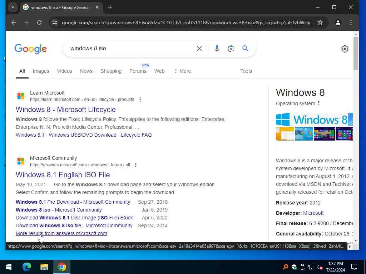Open File Explorer from the taskbar
This screenshot has width=366, height=274.
44,267
